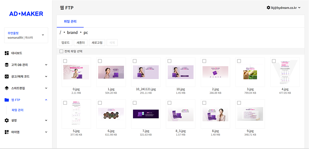Toggle the select all files checkbox
This screenshot has width=309, height=149.
(x=61, y=51)
